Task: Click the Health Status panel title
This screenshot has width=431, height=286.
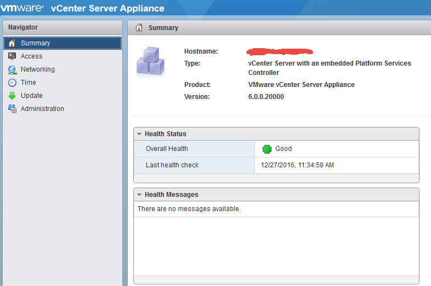Action: point(166,134)
